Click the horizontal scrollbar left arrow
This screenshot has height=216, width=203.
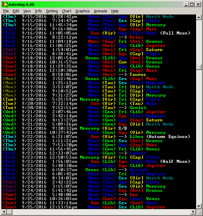(4, 212)
